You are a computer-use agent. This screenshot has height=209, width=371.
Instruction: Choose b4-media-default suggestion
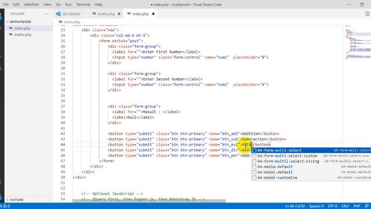[x=311, y=167]
